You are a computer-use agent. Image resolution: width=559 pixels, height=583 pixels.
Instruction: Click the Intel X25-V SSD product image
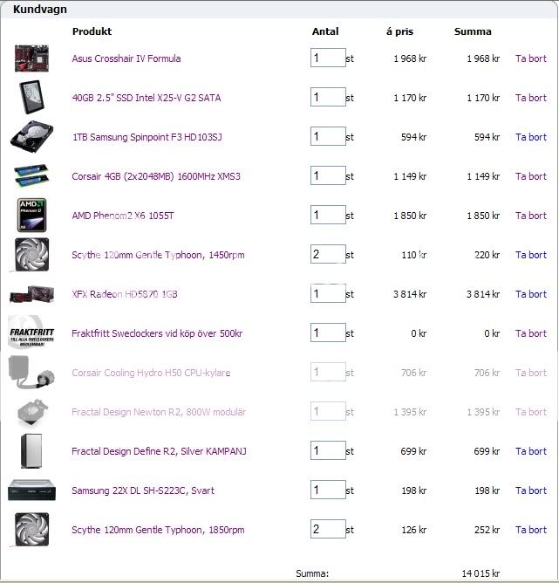31,98
